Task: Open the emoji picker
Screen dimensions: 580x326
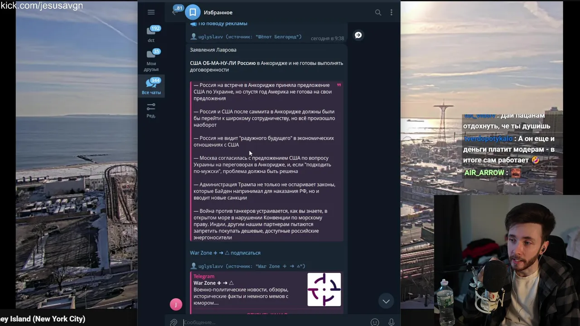Action: [375, 322]
